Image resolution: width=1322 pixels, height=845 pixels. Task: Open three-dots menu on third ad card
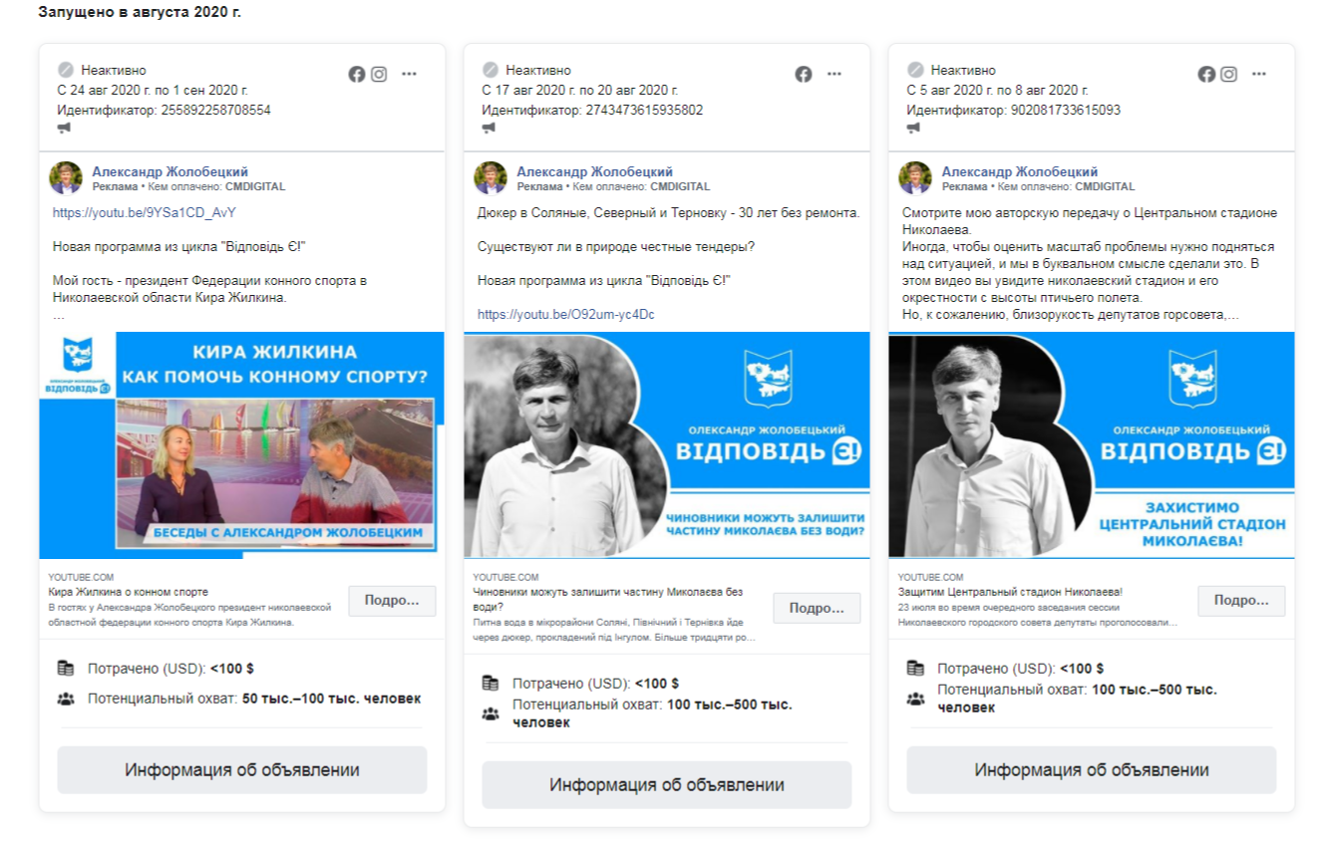pos(1259,74)
